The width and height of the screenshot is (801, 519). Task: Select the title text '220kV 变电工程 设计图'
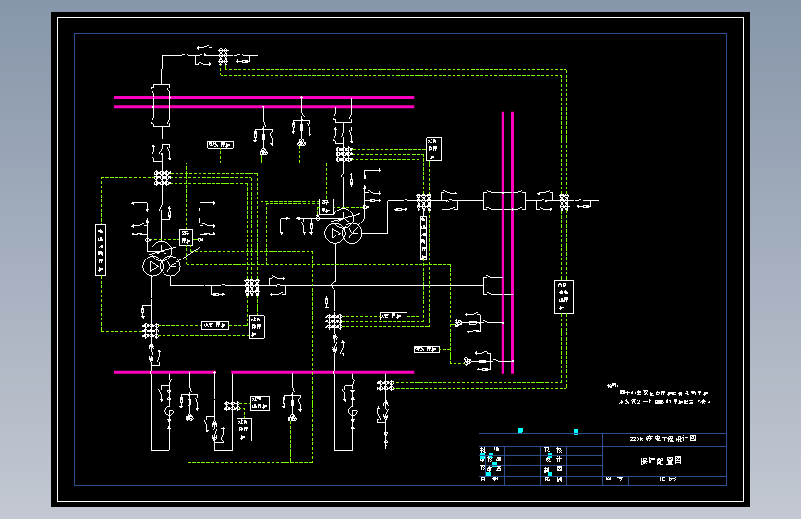tap(662, 439)
